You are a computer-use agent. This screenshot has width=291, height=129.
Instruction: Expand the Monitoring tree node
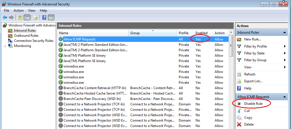point(5,46)
